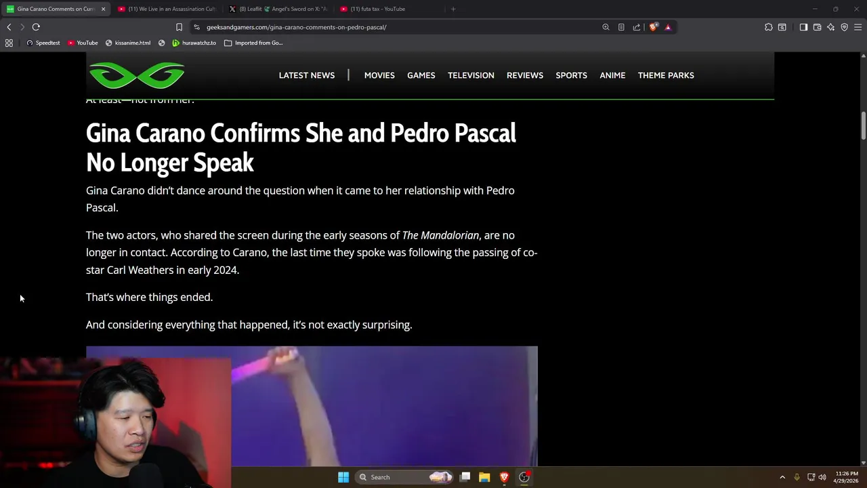The height and width of the screenshot is (488, 867).
Task: Open the THEME PARKS section
Action: (666, 75)
